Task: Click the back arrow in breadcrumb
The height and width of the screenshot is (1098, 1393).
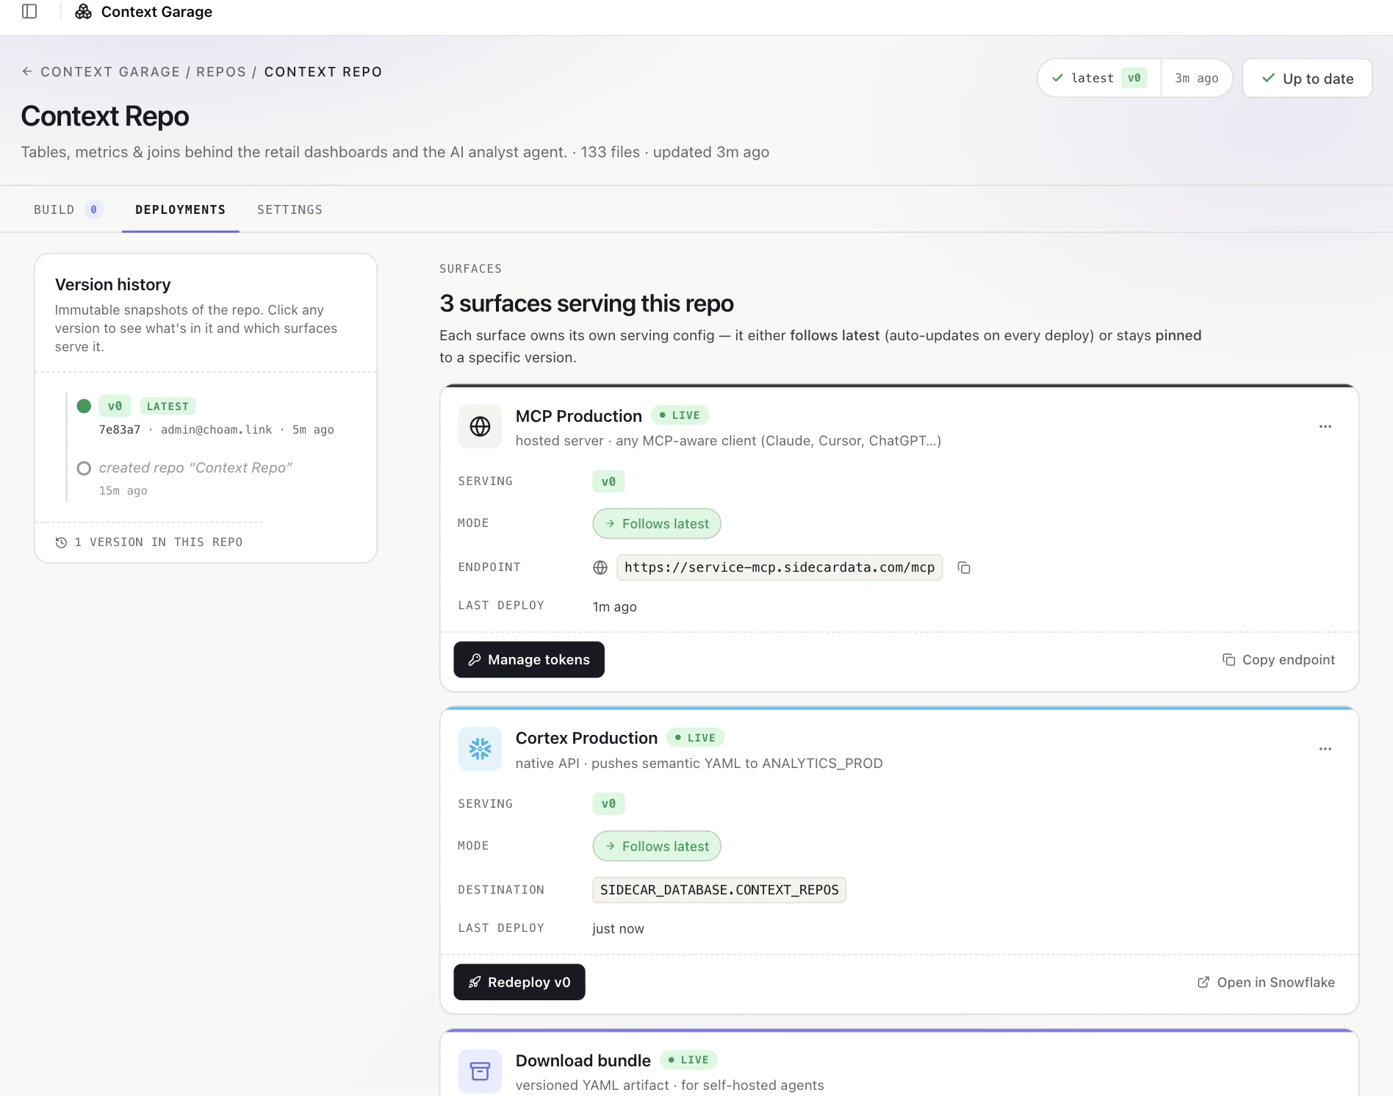Action: 27,71
